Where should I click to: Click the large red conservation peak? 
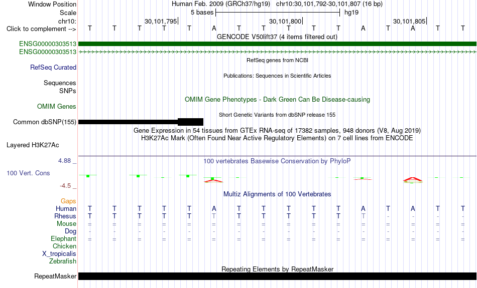(x=413, y=180)
